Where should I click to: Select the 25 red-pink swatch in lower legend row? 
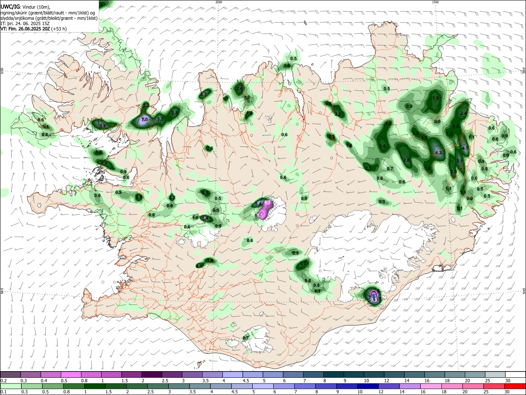click(x=493, y=386)
